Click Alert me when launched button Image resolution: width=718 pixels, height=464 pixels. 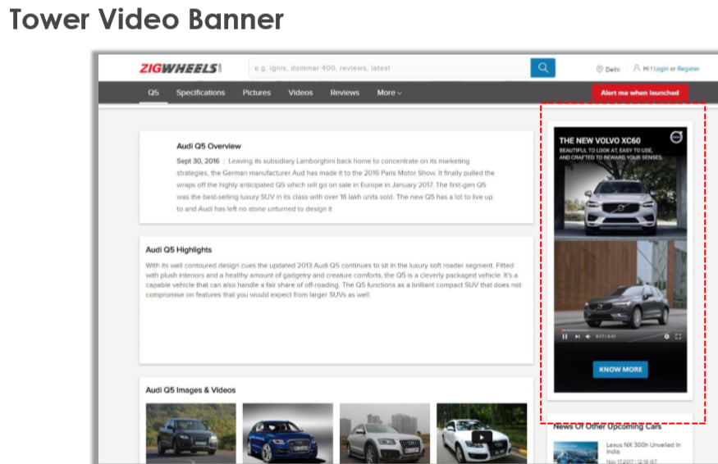tap(640, 93)
